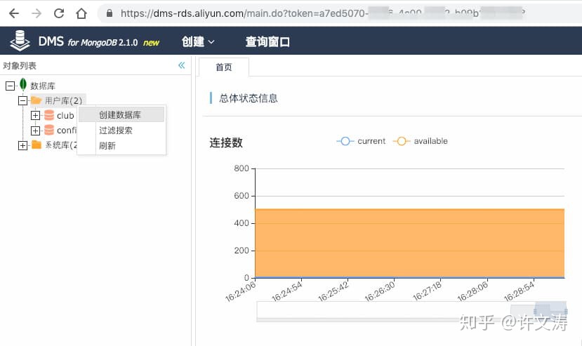Screen dimensions: 582x346
Task: Click the DMS for MongoDB 2.1.0 title
Action: (88, 41)
